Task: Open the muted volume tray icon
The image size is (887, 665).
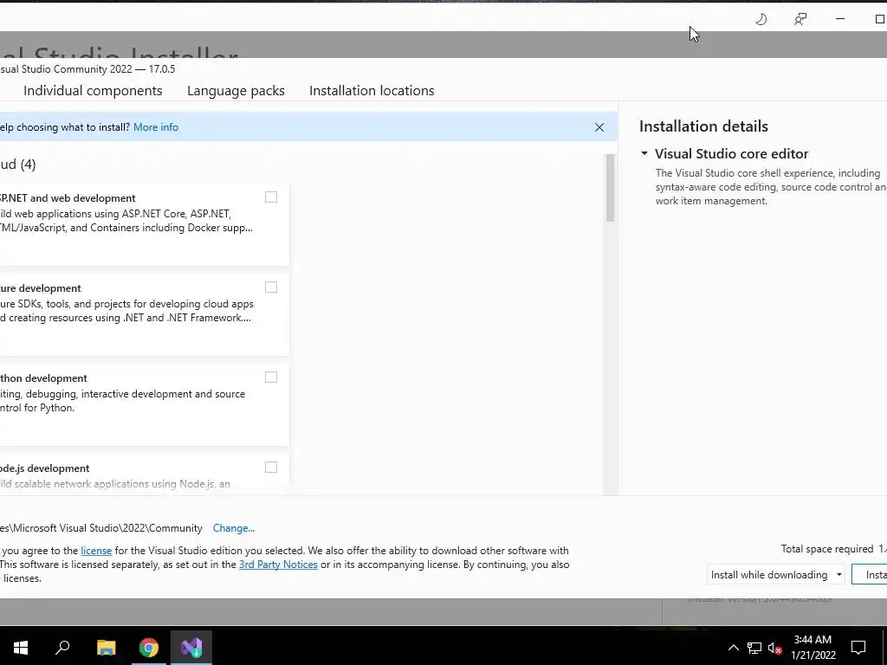Action: 775,648
